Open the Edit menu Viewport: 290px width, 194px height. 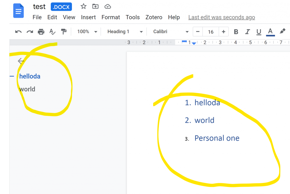point(52,17)
